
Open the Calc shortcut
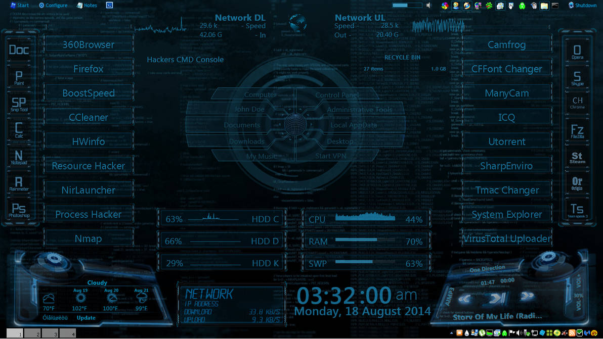pos(19,130)
